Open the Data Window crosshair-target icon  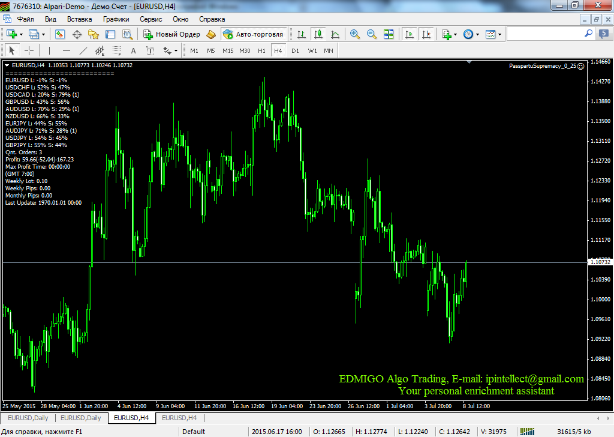point(77,34)
